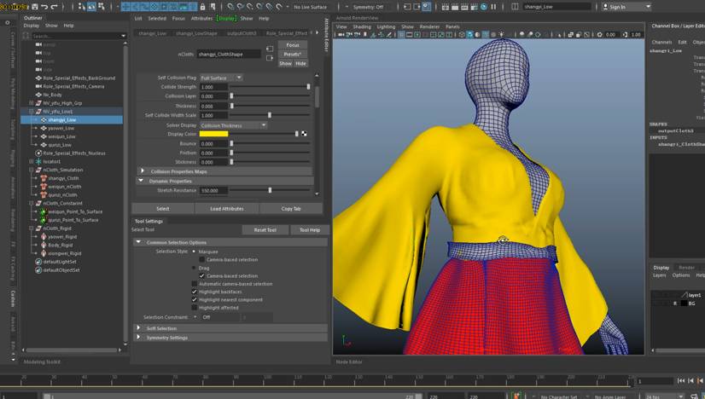Expand Symmetry Settings section
This screenshot has height=399, width=705.
[138, 337]
